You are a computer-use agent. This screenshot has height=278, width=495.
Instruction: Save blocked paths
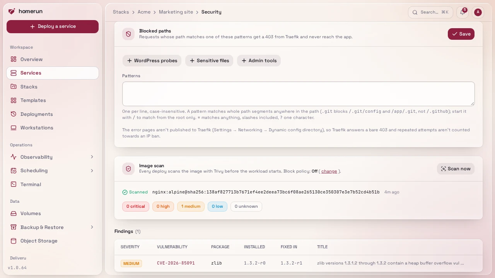click(x=461, y=34)
